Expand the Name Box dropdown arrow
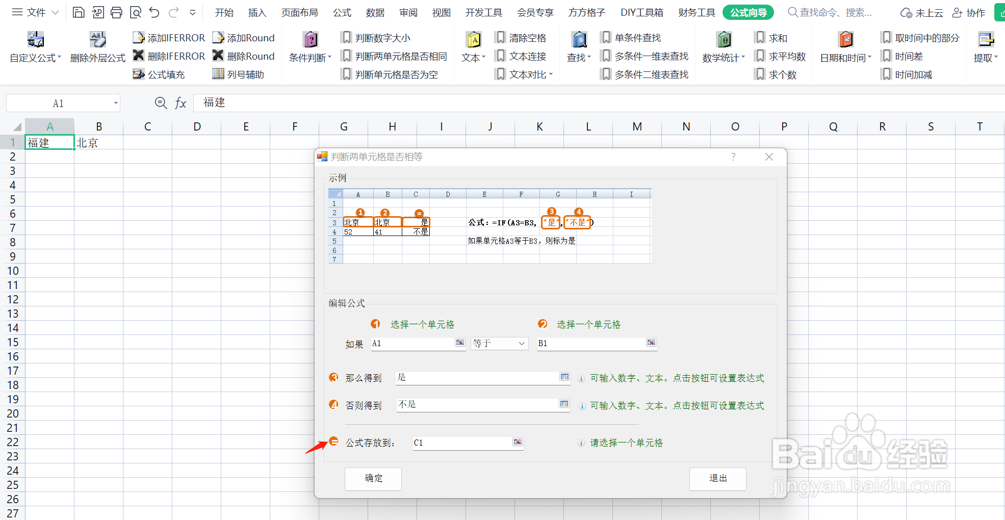 pyautogui.click(x=116, y=103)
